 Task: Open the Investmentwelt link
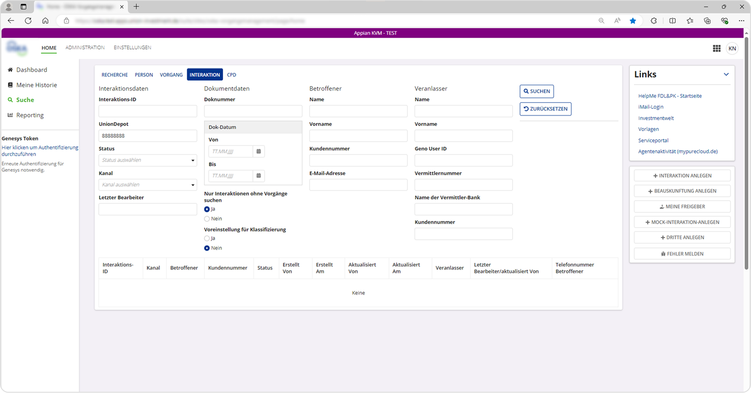tap(656, 118)
